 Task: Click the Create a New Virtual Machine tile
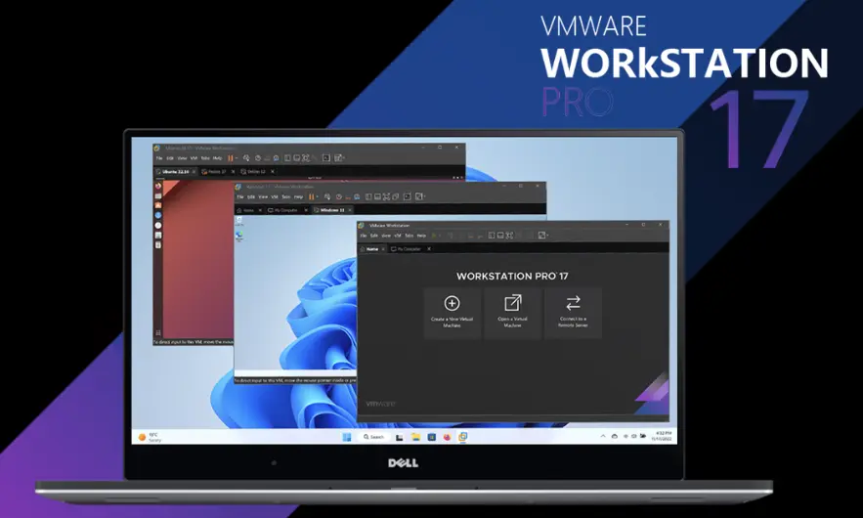[452, 313]
